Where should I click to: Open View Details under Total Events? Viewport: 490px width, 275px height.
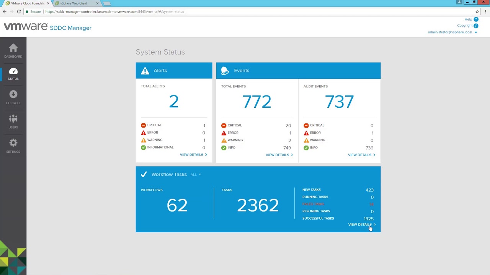[x=279, y=155]
